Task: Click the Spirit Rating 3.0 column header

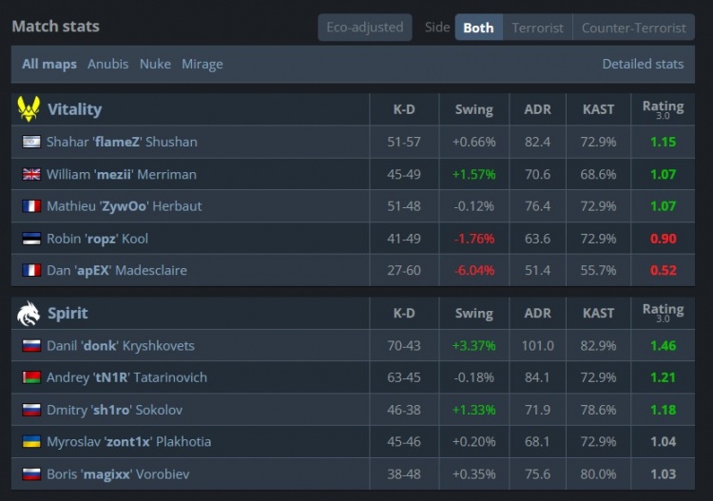Action: click(x=663, y=313)
